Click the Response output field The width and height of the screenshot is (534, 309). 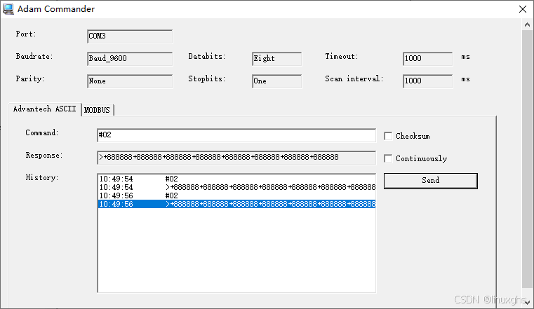click(x=236, y=158)
